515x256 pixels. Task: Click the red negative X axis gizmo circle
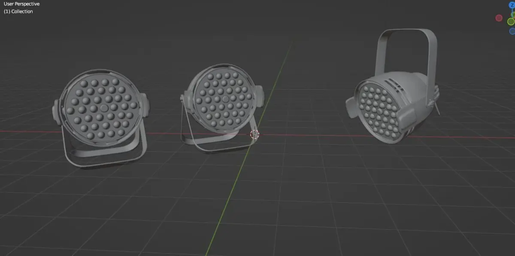coord(499,18)
